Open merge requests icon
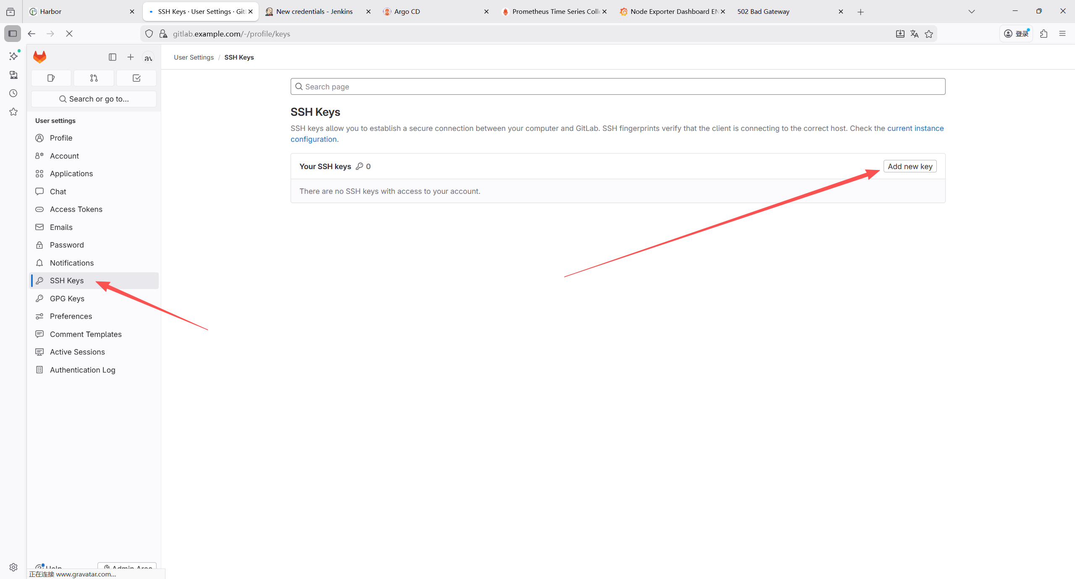 coord(94,78)
